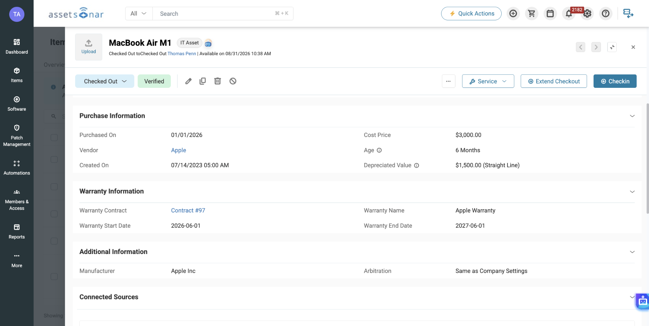Open the All search filter dropdown
649x326 pixels.
[x=139, y=14]
